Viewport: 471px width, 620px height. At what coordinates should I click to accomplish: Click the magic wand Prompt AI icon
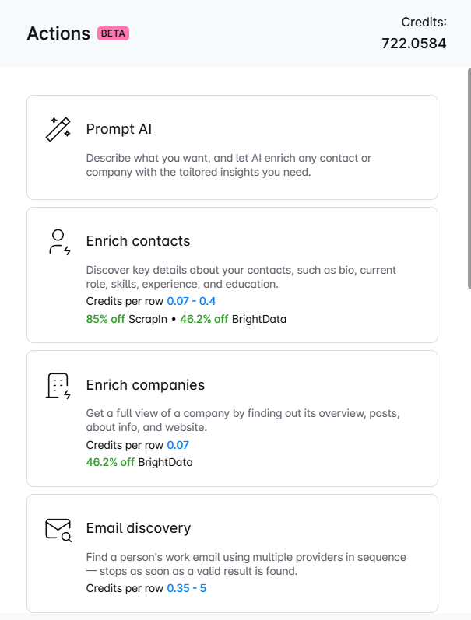[x=58, y=129]
